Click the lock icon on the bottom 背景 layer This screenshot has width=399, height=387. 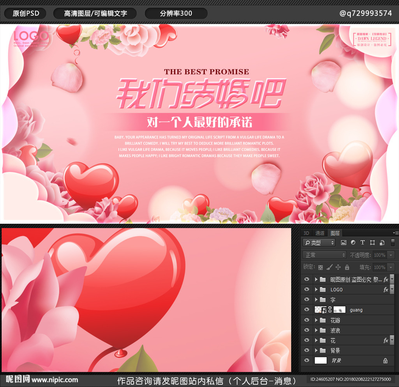(x=385, y=360)
